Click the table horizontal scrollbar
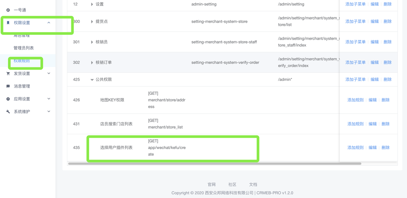This screenshot has width=407, height=198. pyautogui.click(x=215, y=164)
